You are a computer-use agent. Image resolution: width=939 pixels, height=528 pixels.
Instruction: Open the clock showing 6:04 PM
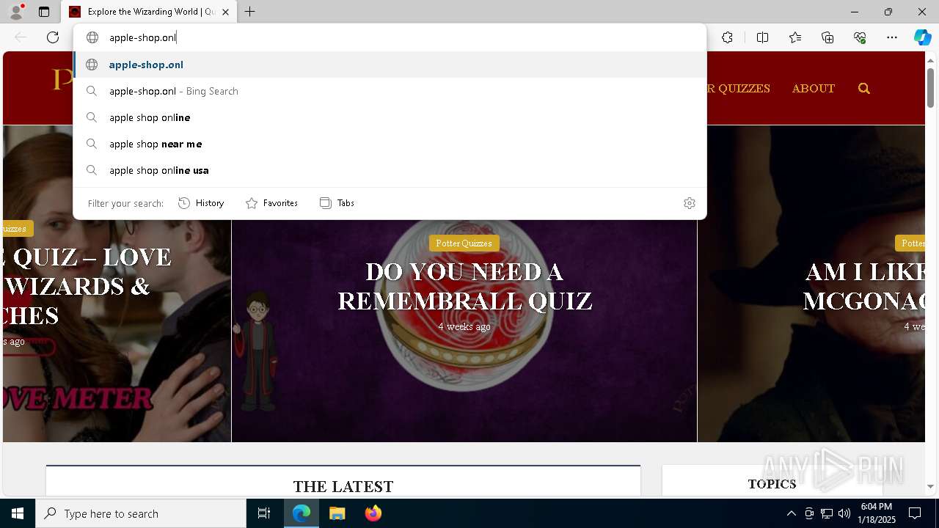pos(877,513)
